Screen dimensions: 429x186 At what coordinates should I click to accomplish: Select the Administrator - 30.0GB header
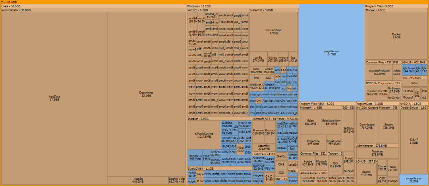(x=94, y=10)
